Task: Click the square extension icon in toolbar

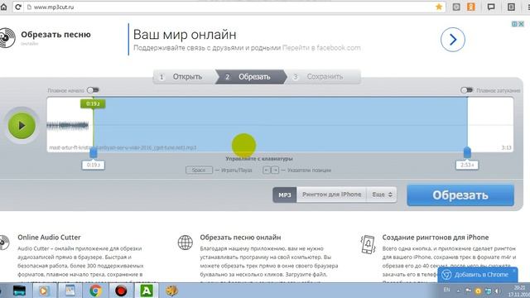Action: coord(511,7)
